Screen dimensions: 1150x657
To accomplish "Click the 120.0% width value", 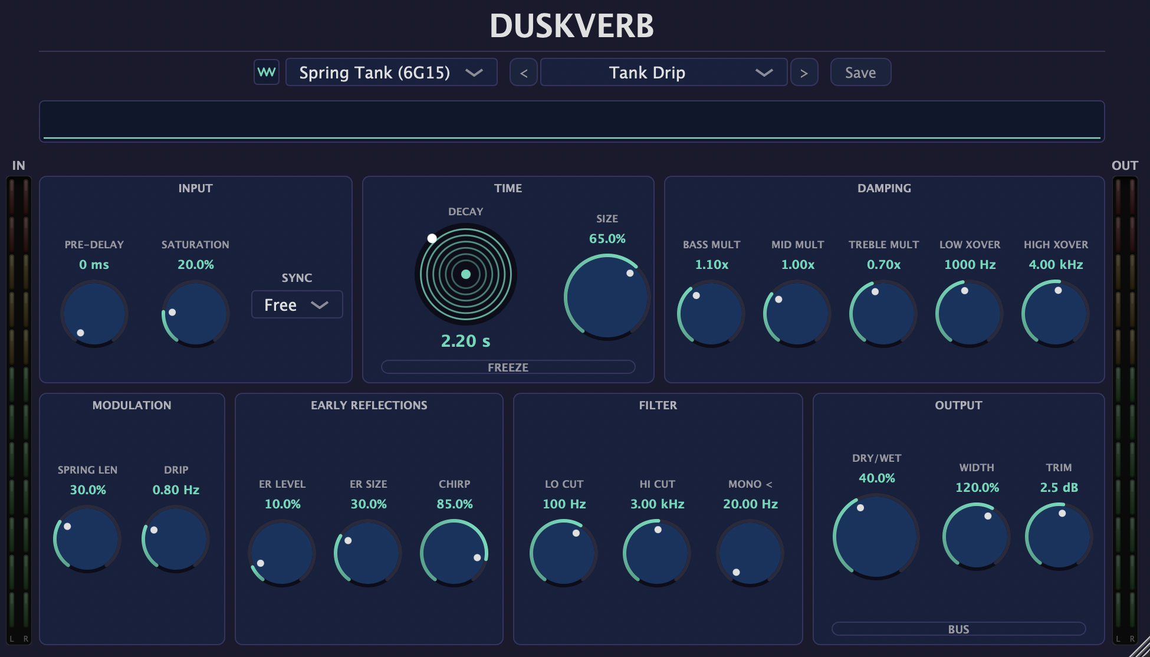I will [x=977, y=487].
